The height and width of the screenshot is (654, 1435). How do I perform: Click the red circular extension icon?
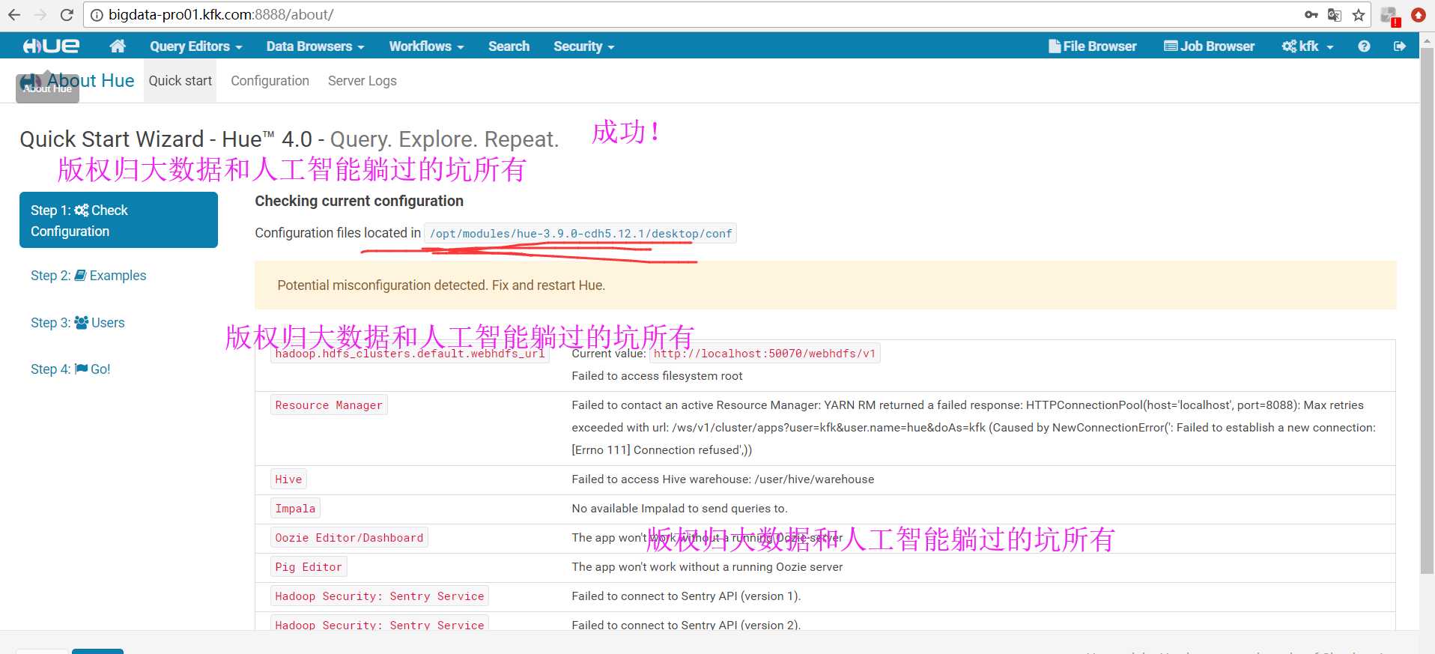[x=1419, y=15]
